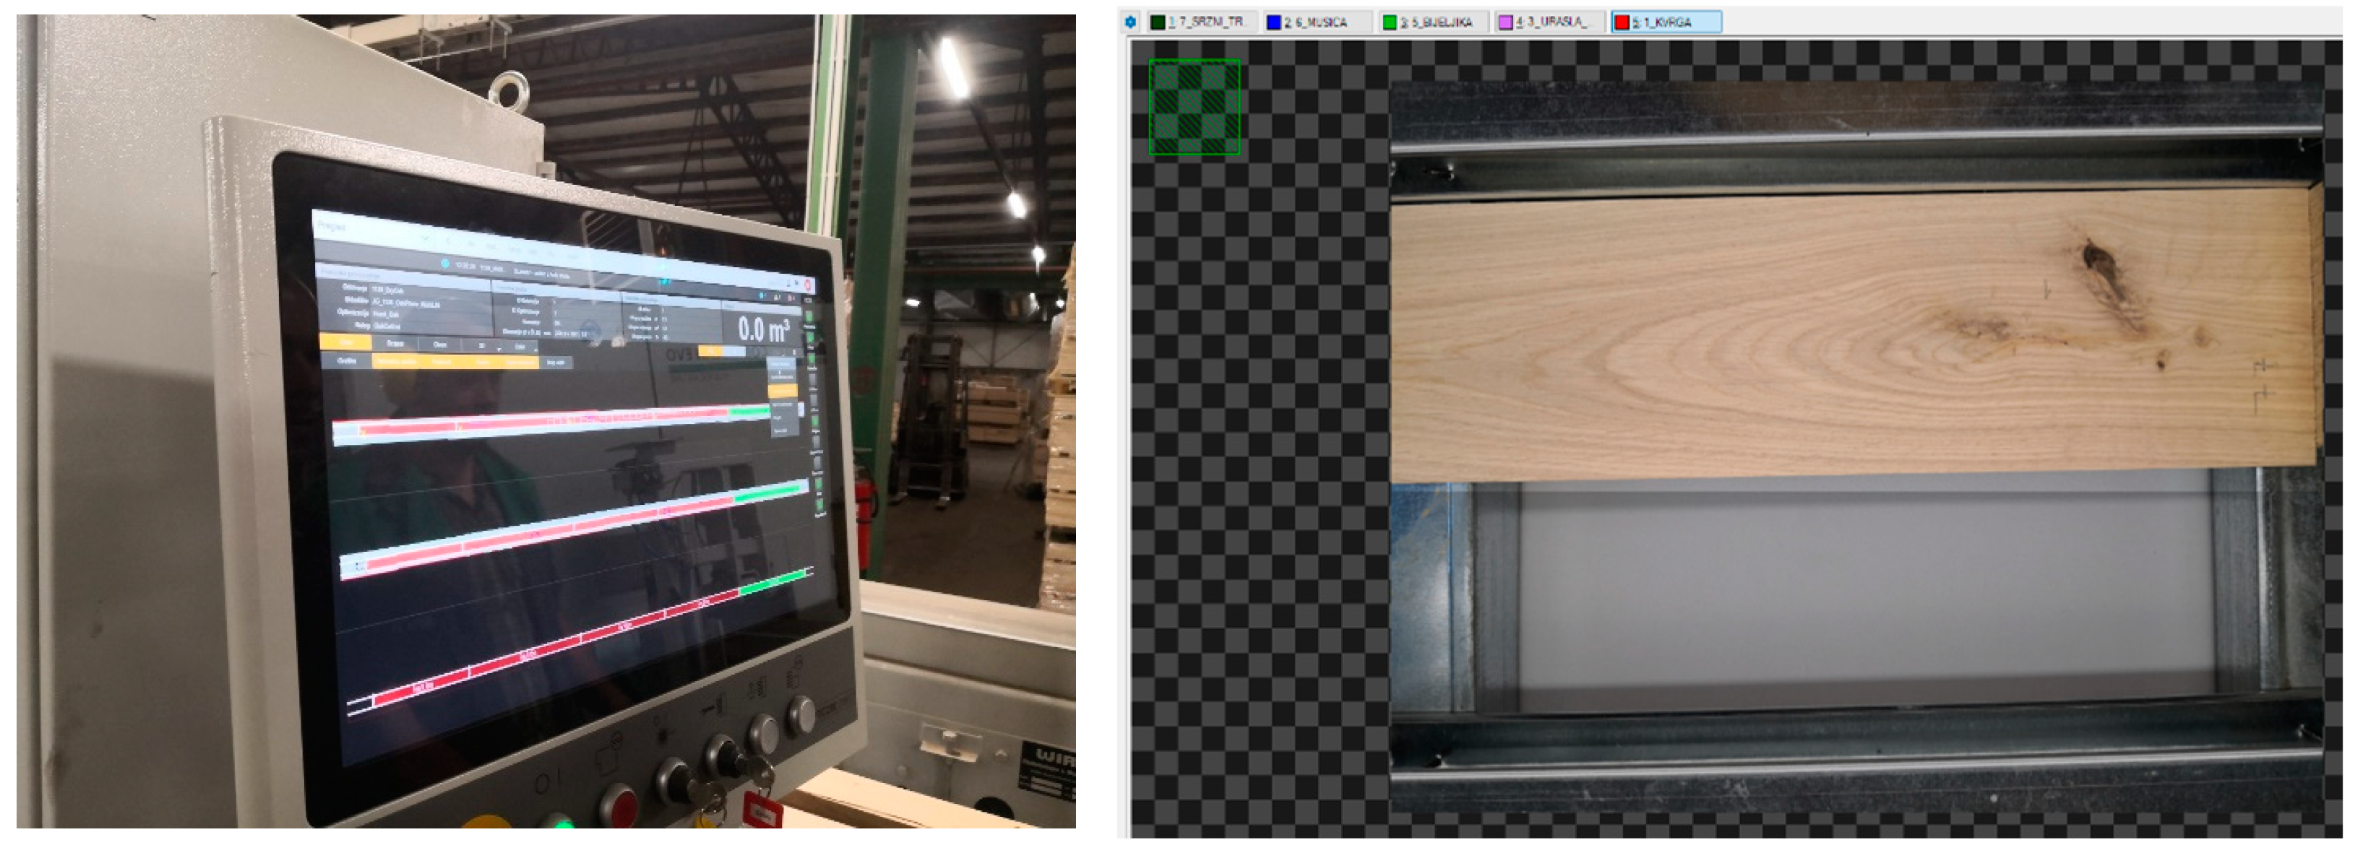The height and width of the screenshot is (853, 2355).
Task: Click the yellow highlighted item in the side popup menu
Action: [x=783, y=391]
